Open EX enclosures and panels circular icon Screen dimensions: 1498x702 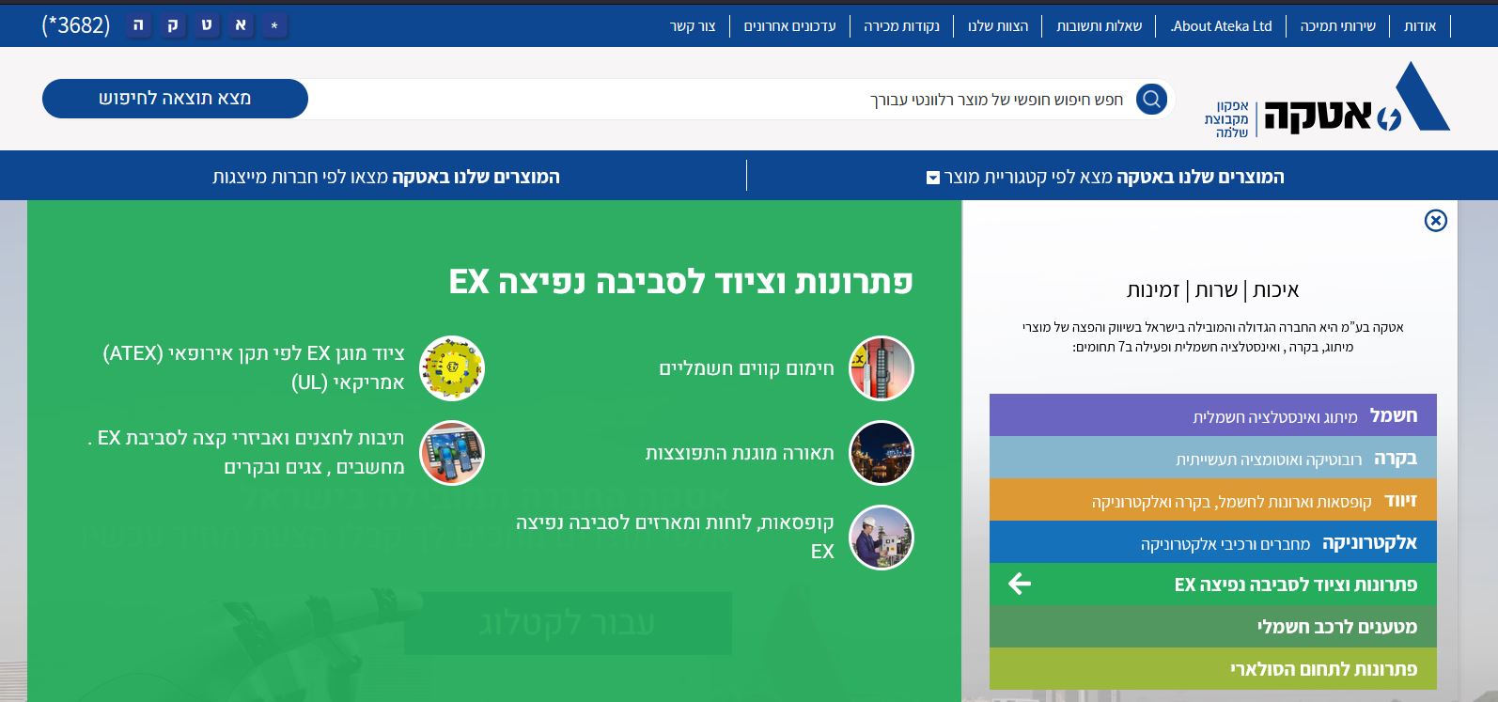(881, 538)
